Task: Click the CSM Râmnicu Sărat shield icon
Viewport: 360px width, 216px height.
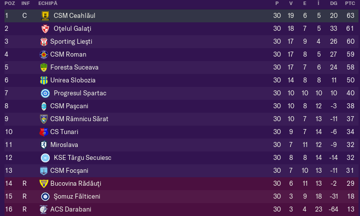Action: pyautogui.click(x=44, y=119)
